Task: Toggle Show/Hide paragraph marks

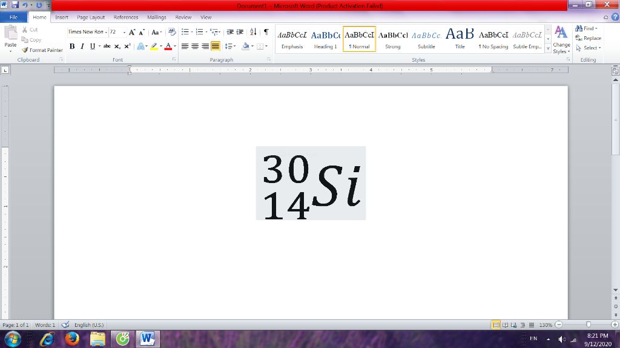Action: (x=266, y=32)
